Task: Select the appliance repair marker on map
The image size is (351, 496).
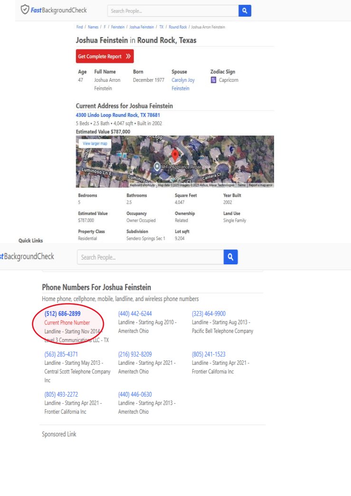Action: 157,166
